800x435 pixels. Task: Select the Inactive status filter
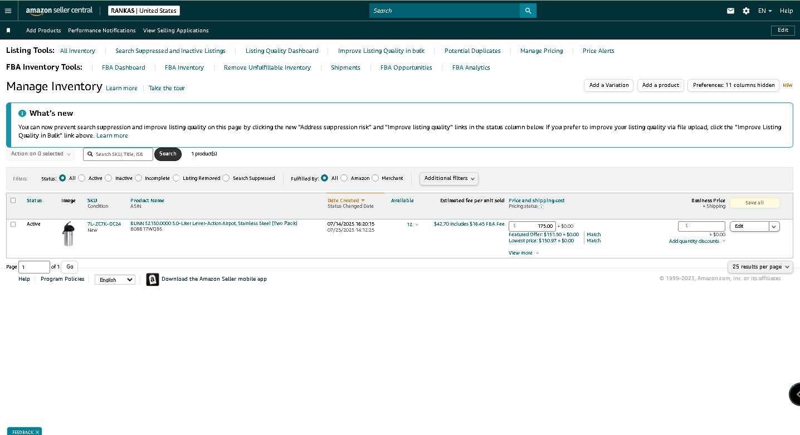pos(108,178)
